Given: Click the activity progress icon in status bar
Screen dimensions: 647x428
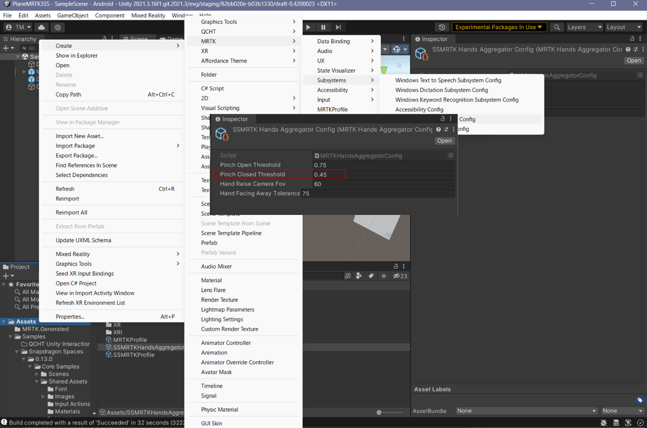Looking at the screenshot, I should pos(640,422).
